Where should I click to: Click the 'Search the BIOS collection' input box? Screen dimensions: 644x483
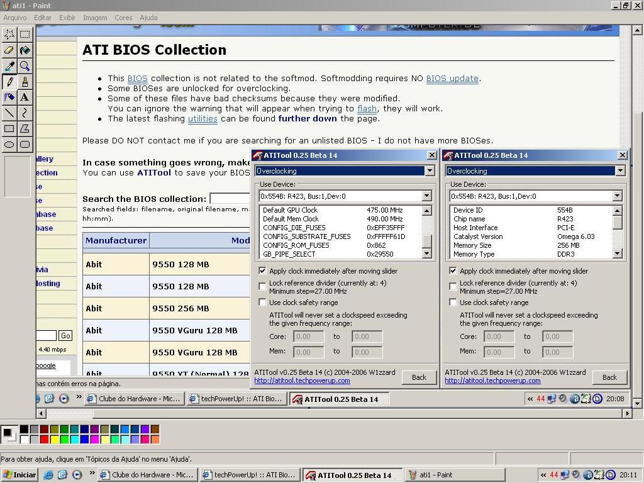point(230,198)
